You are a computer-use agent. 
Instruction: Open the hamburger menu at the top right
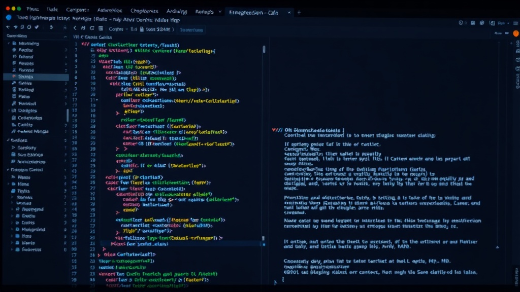pyautogui.click(x=516, y=23)
